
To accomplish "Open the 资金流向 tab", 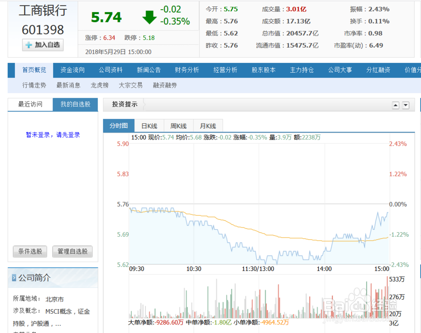I will [72, 70].
